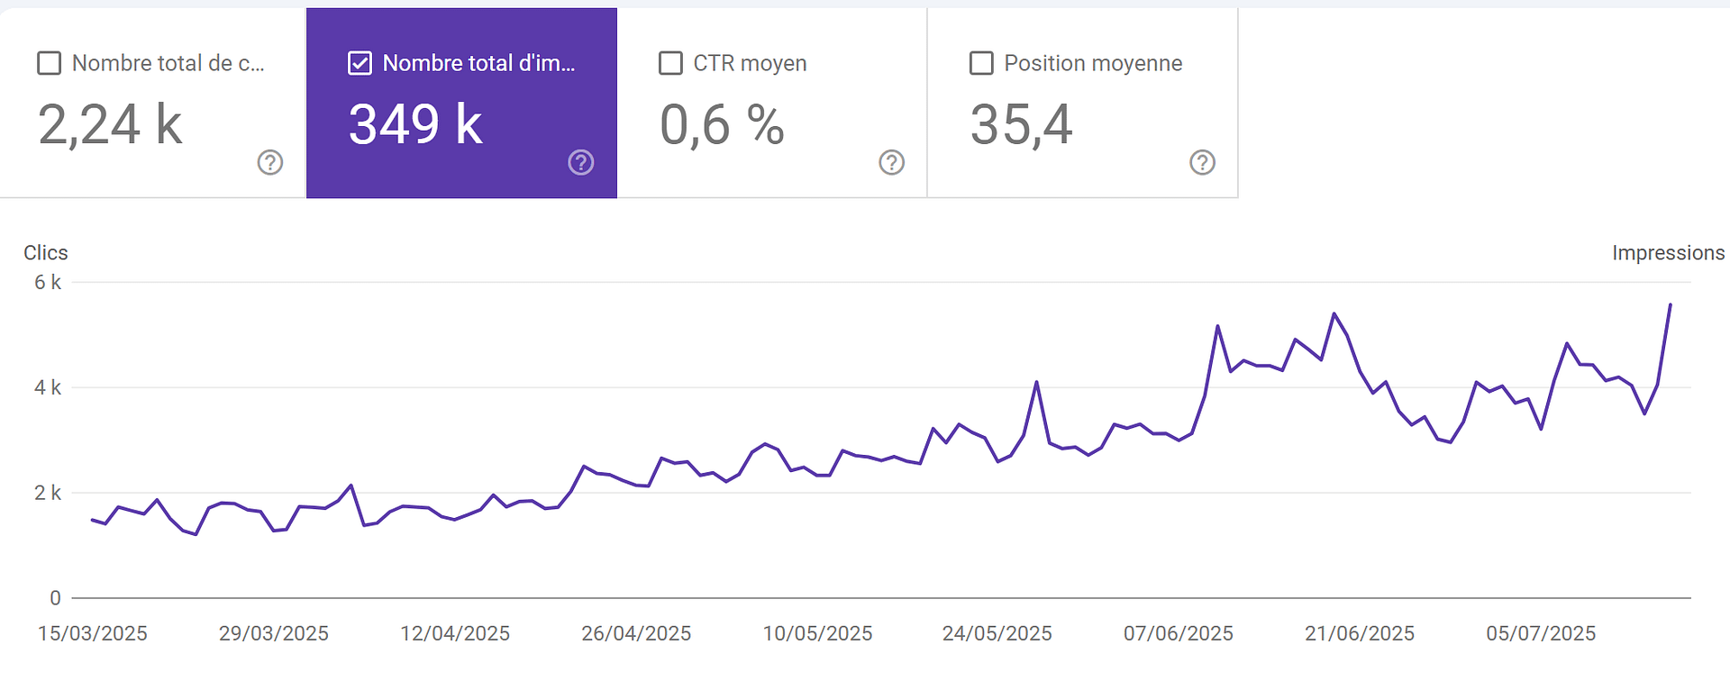Tick the CTR moyen checkbox
The image size is (1730, 681).
670,63
